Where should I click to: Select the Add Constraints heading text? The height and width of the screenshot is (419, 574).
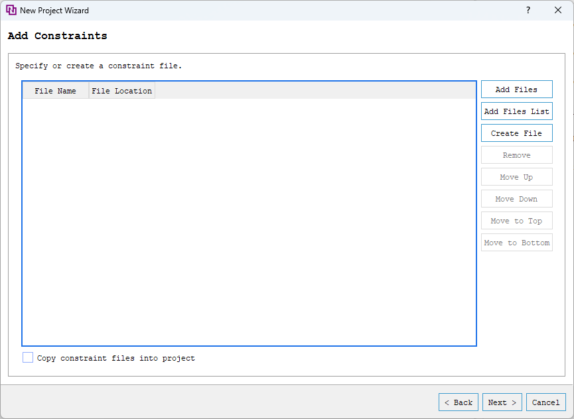coord(57,36)
